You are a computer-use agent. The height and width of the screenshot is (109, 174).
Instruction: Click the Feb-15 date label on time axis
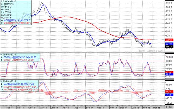(147, 108)
